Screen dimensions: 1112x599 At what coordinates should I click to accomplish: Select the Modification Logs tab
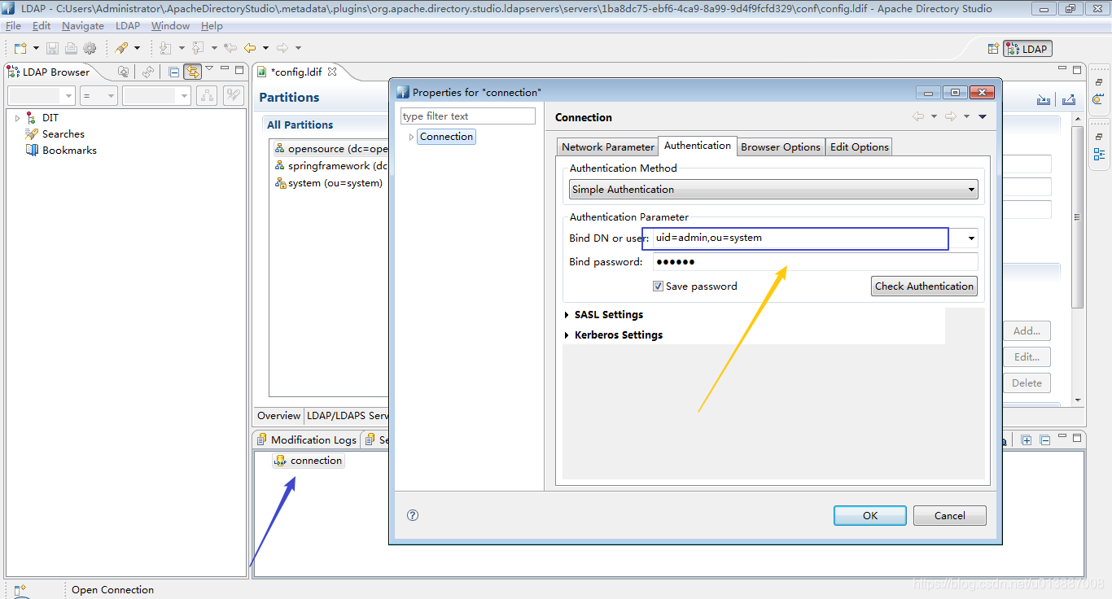(x=307, y=439)
